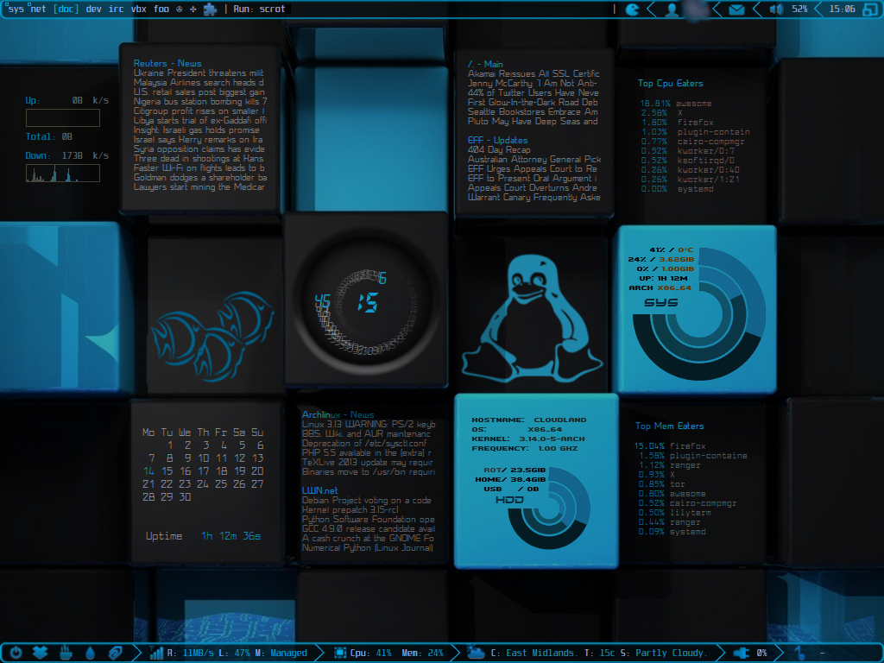Click the weather cloud icon in the bottom bar
This screenshot has width=884, height=663.
[x=475, y=653]
